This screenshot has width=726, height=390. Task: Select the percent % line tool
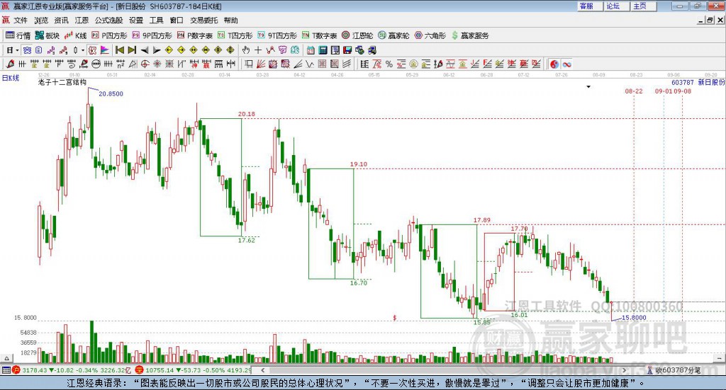tap(389, 64)
